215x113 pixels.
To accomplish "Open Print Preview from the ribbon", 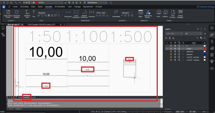I will click(166, 14).
